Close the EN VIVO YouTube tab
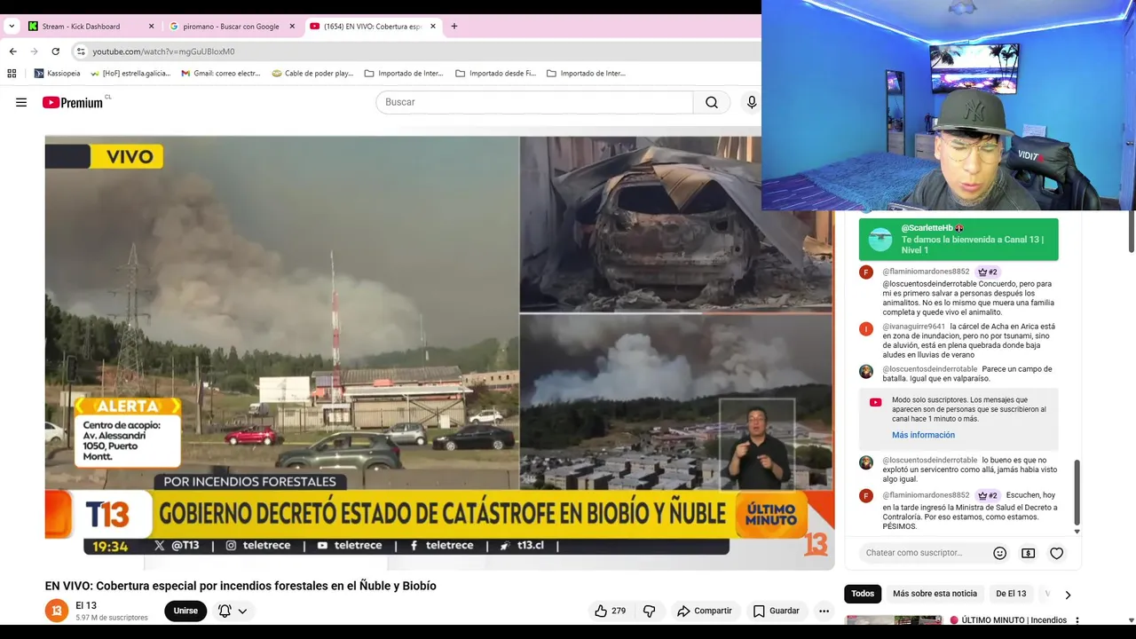Viewport: 1136px width, 639px height. click(433, 27)
